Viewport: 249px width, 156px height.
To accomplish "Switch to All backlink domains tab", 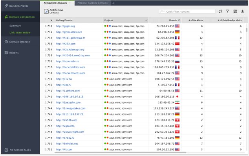I will pyautogui.click(x=55, y=3).
